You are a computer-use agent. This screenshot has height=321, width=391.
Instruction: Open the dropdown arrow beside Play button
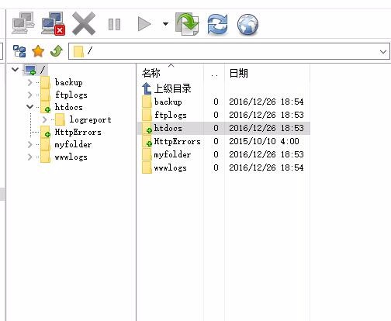(x=165, y=24)
